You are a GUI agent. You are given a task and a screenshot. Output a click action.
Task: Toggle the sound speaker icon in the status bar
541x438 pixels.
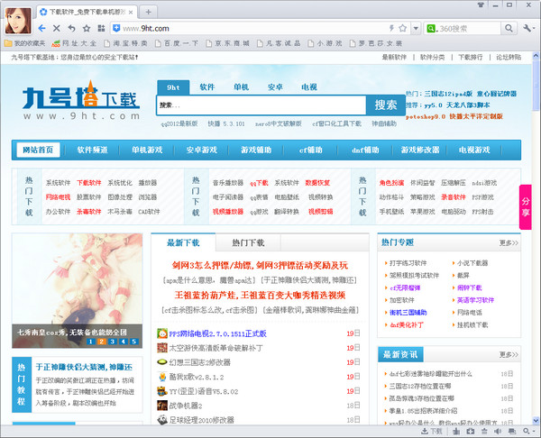click(498, 431)
